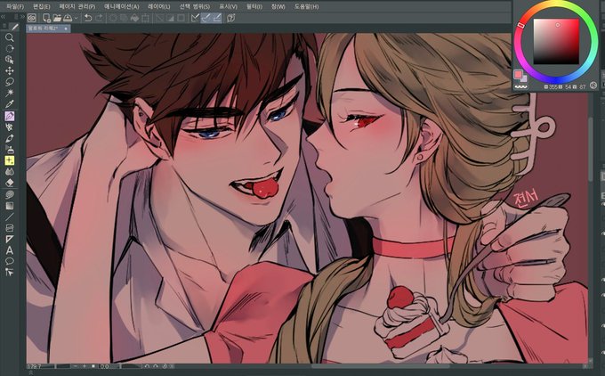The width and height of the screenshot is (605, 376).
Task: Close the canvas document tab
Action: pyautogui.click(x=66, y=29)
